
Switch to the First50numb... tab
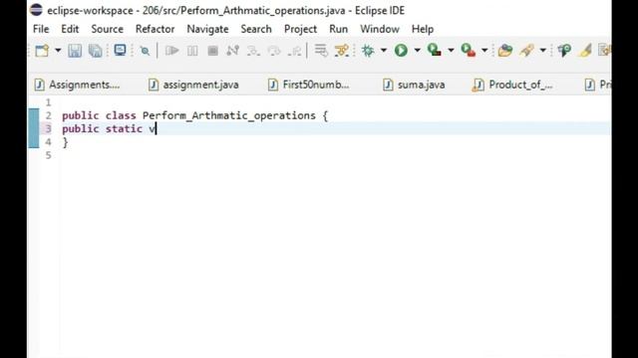309,85
